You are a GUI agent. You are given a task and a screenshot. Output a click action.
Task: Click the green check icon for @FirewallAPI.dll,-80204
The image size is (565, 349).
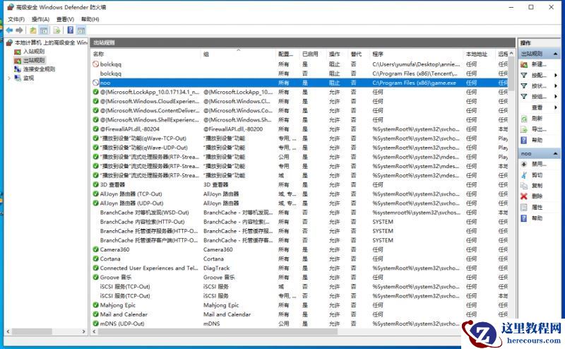coord(95,129)
